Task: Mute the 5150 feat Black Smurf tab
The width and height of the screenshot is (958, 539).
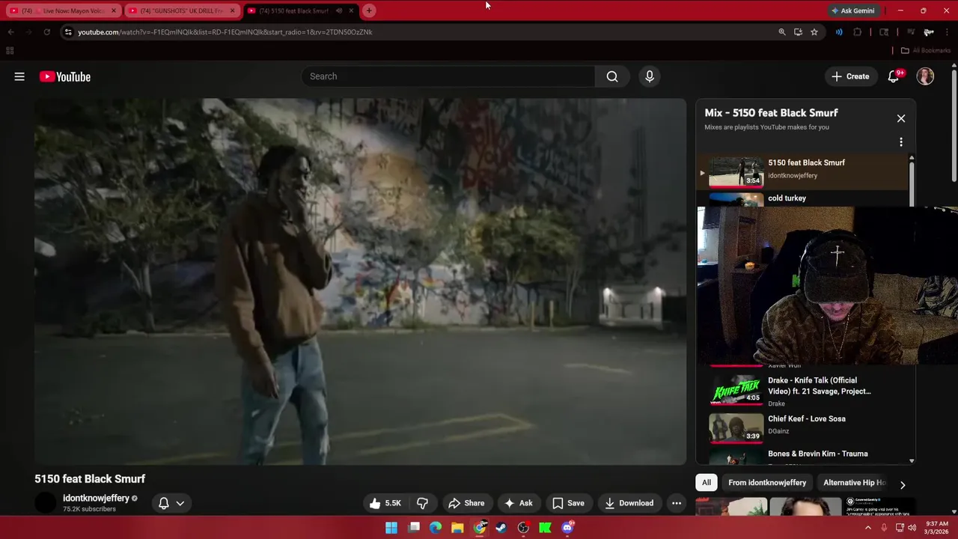Action: pyautogui.click(x=339, y=10)
